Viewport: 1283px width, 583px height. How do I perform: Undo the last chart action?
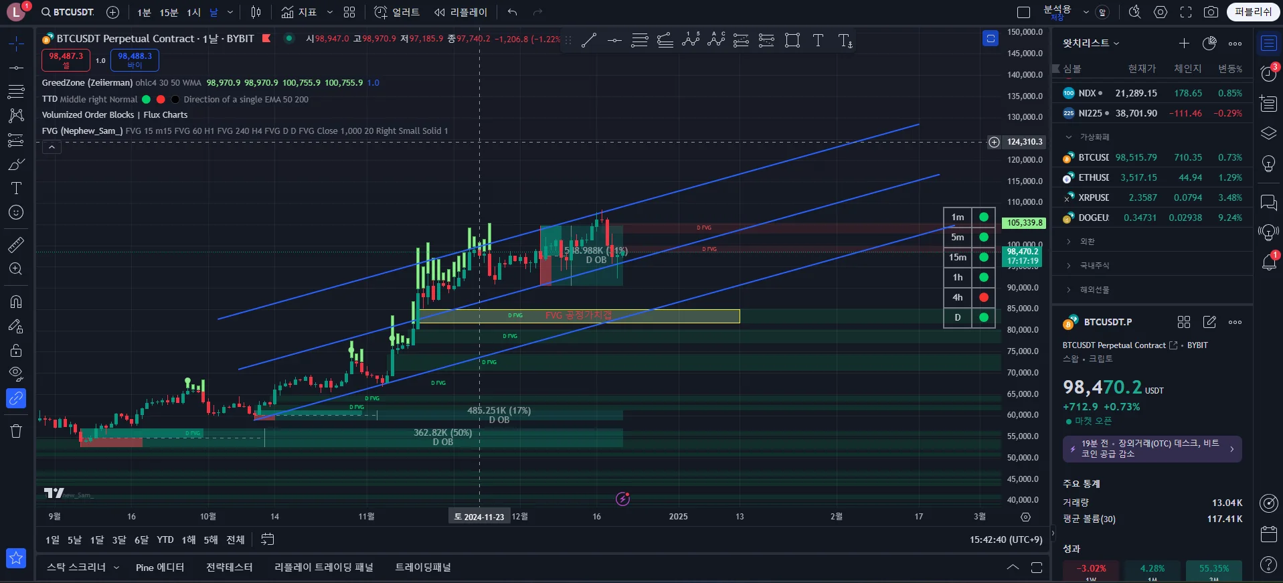tap(513, 12)
